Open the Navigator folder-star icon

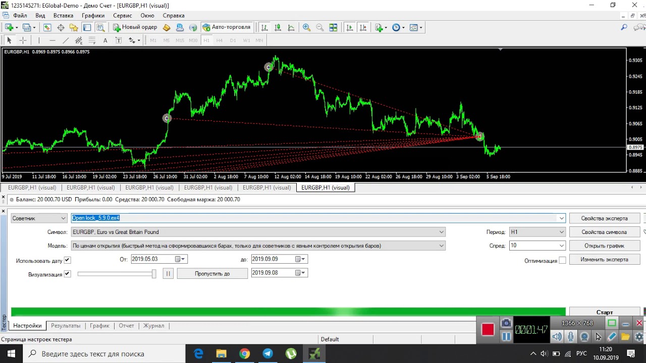click(74, 28)
